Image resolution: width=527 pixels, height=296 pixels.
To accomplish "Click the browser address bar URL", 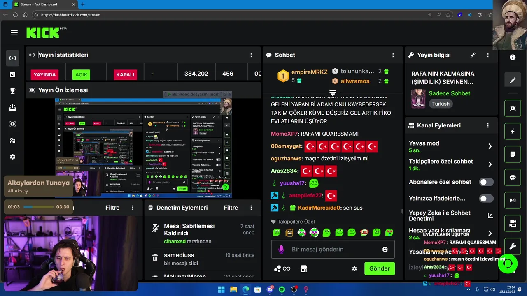I will click(x=70, y=15).
